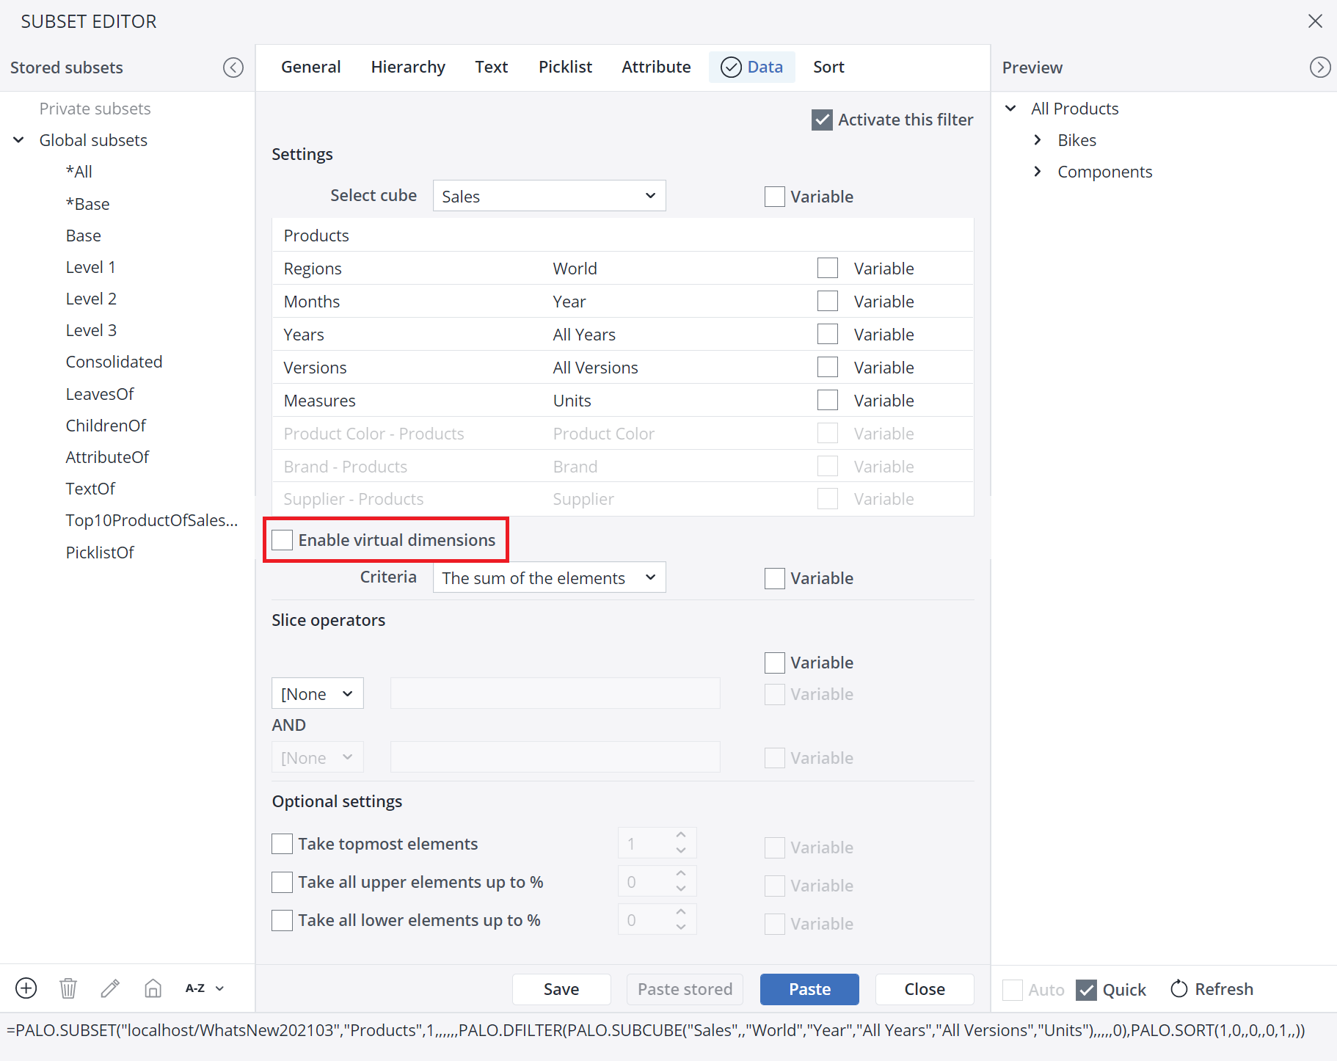Collapse the Global subsets tree node
The image size is (1337, 1061).
19,140
